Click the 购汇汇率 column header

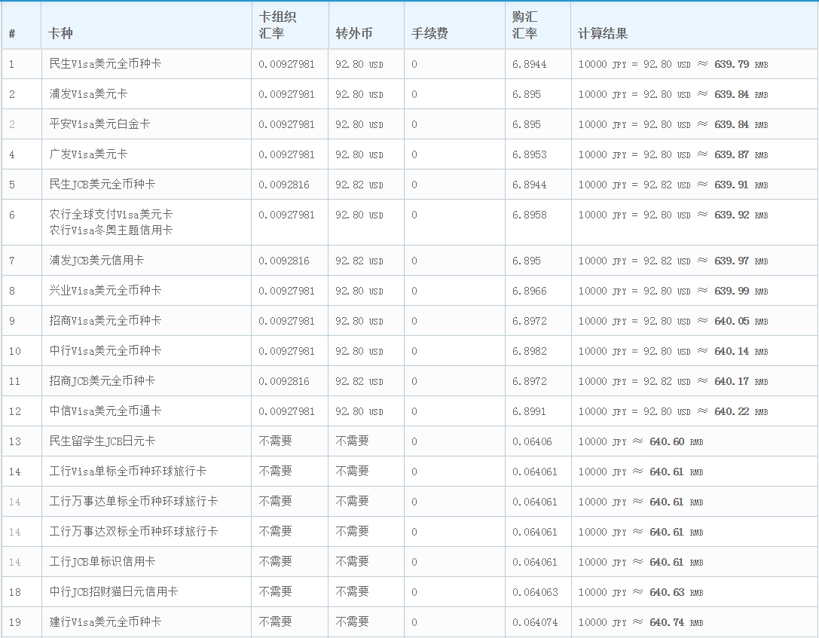click(524, 25)
